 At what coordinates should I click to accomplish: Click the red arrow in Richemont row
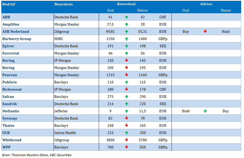point(126,89)
